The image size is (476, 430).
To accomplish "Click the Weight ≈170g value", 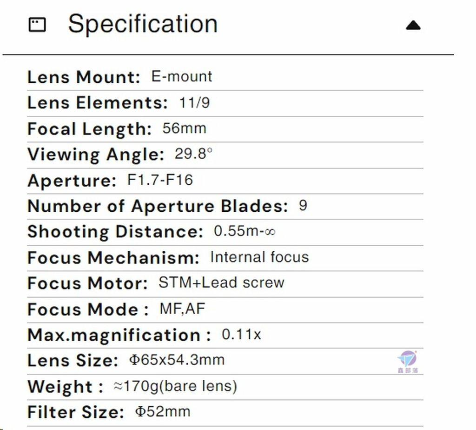I will (x=175, y=387).
